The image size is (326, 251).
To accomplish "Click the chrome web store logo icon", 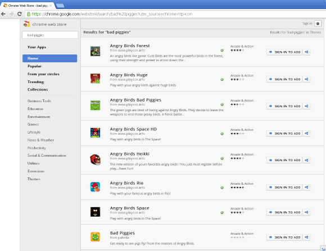I will click(x=26, y=24).
